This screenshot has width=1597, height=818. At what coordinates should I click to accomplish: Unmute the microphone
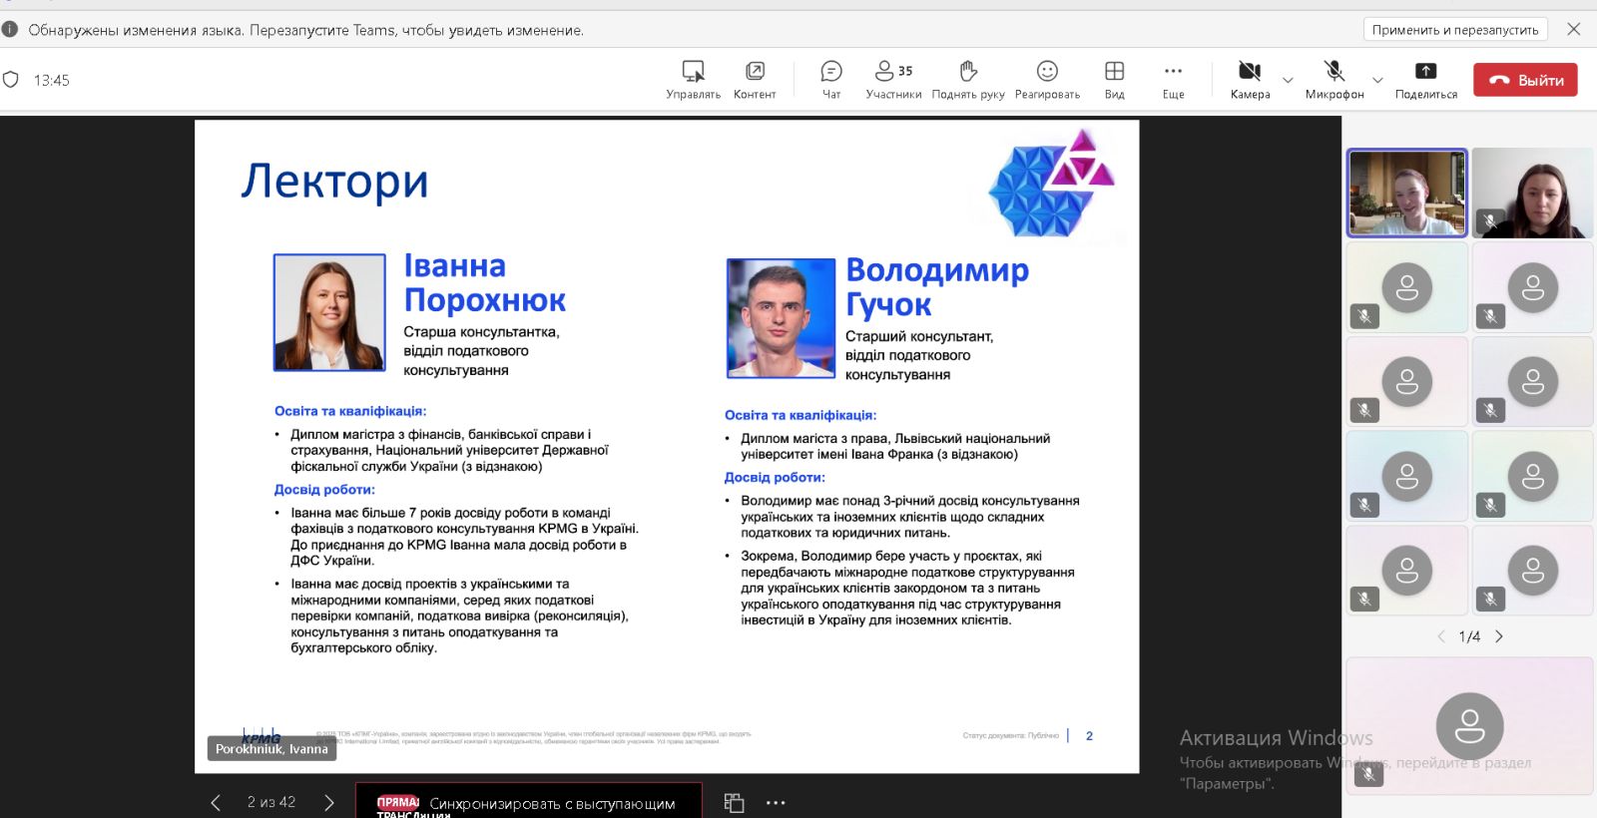click(x=1333, y=79)
